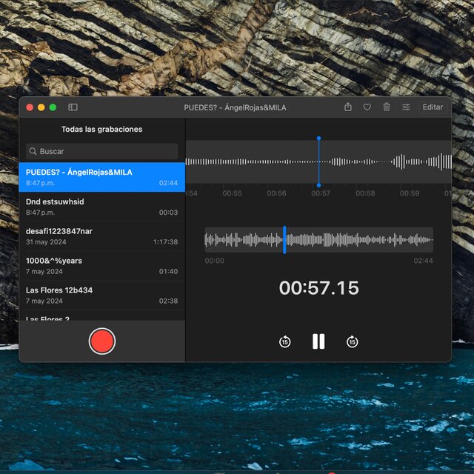Click the 00:59 timeline mark
474x474 pixels.
(x=410, y=193)
